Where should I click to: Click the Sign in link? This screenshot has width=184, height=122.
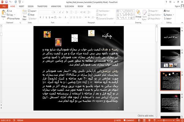[177, 6]
